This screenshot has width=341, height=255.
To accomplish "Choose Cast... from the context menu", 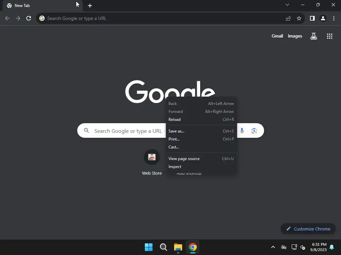I will tap(201, 147).
